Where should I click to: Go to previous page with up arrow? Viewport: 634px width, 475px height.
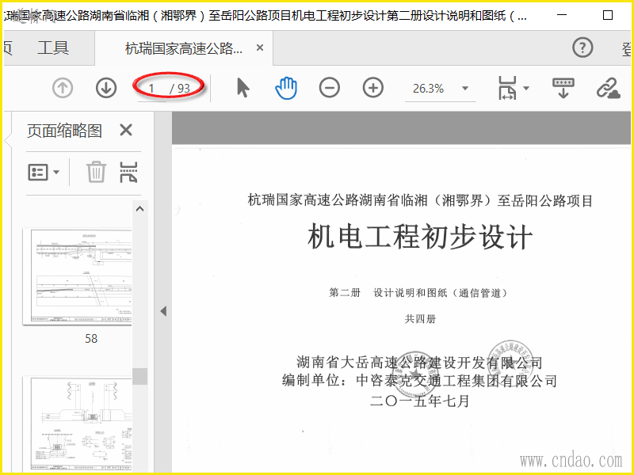click(x=63, y=88)
